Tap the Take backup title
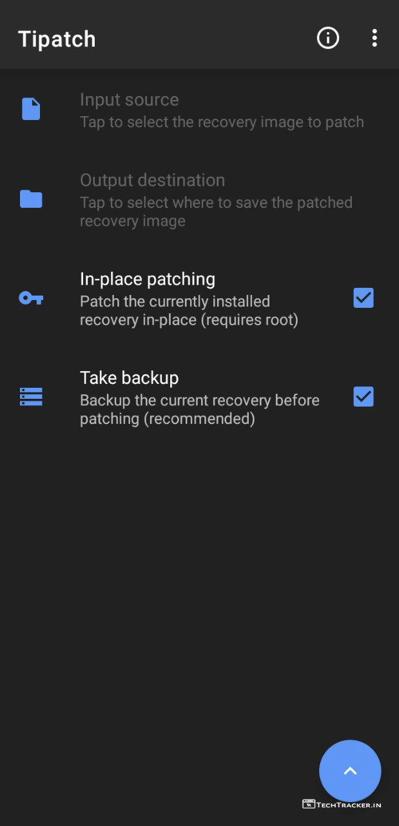 click(129, 378)
